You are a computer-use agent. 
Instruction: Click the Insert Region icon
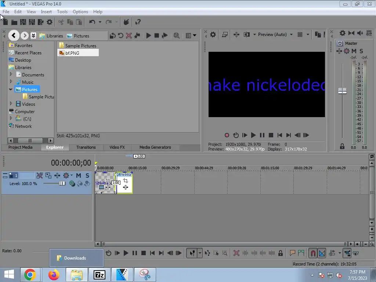coord(301,253)
